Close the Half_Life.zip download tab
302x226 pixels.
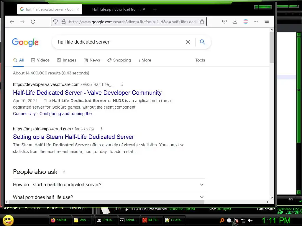[144, 9]
